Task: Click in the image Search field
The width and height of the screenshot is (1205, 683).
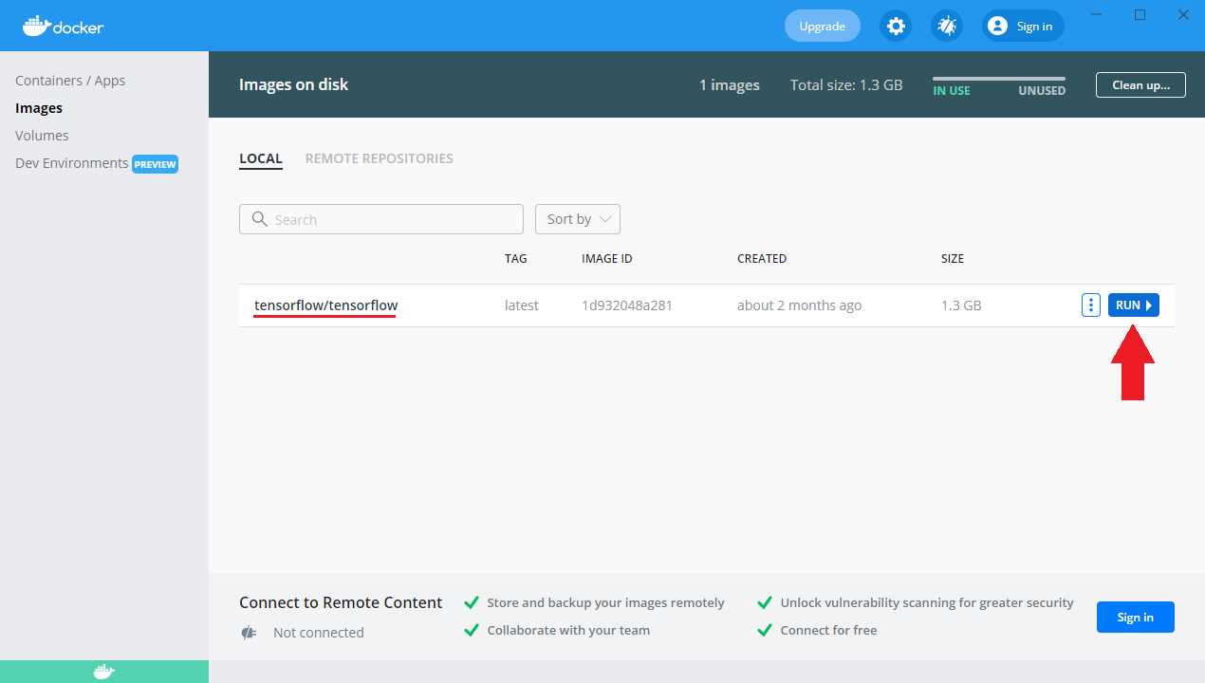Action: pos(381,219)
